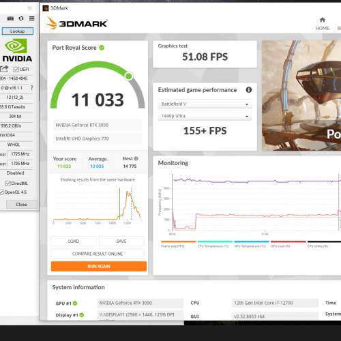341x341 pixels.
Task: Click the LOAD result button
Action: tap(74, 241)
